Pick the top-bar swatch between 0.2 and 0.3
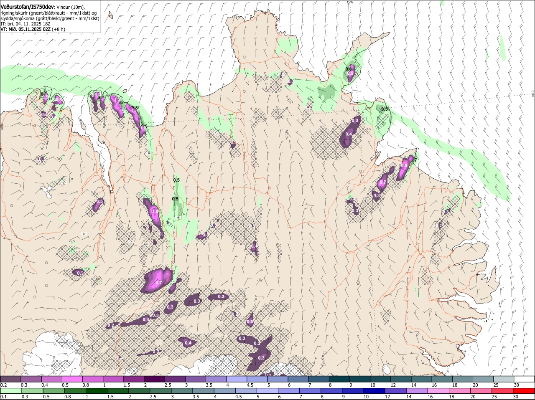535x400 pixels. [x=10, y=379]
